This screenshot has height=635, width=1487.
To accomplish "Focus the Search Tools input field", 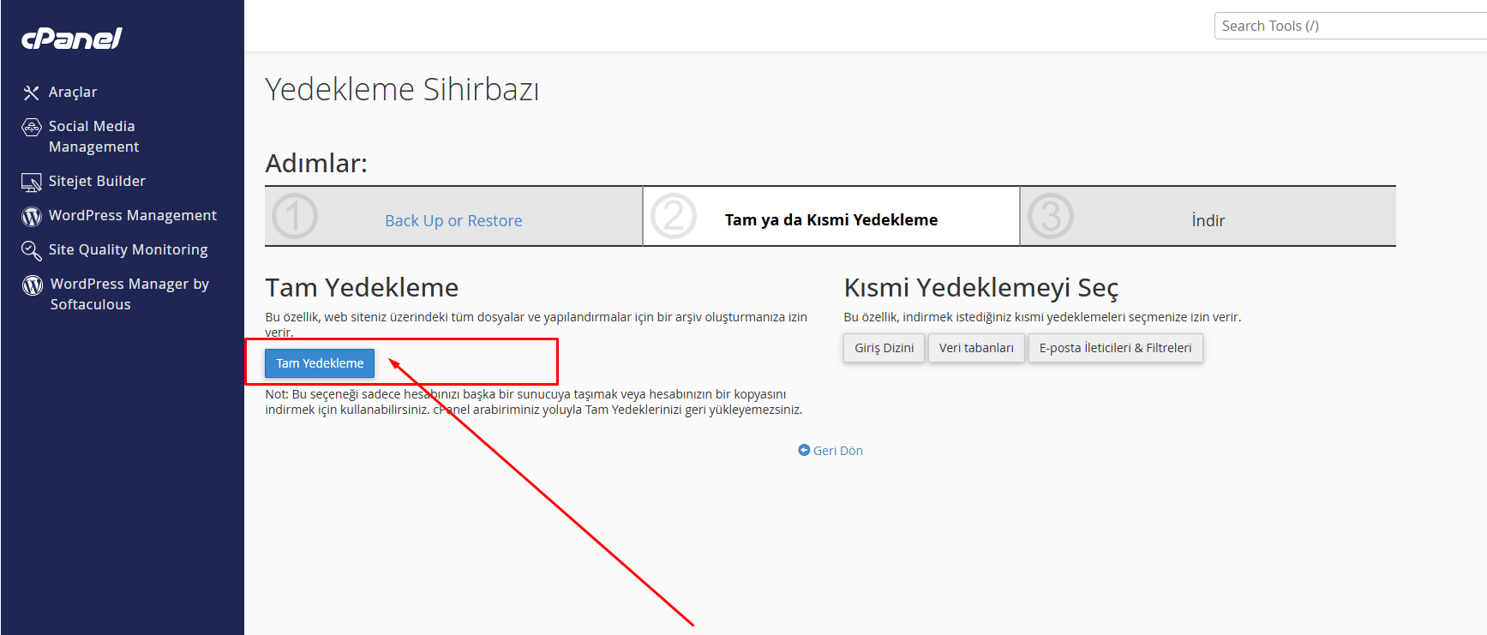I will pyautogui.click(x=1350, y=26).
